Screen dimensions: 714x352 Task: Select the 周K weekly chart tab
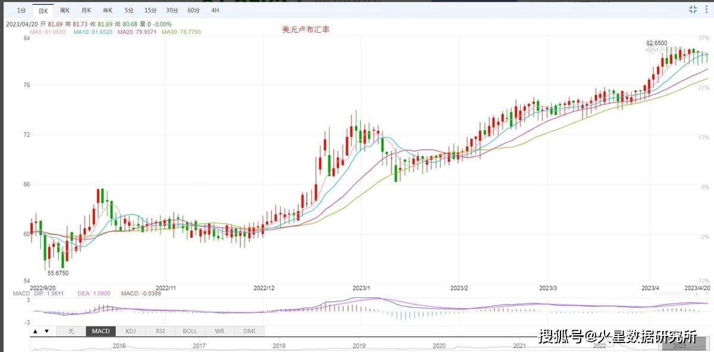pos(64,11)
